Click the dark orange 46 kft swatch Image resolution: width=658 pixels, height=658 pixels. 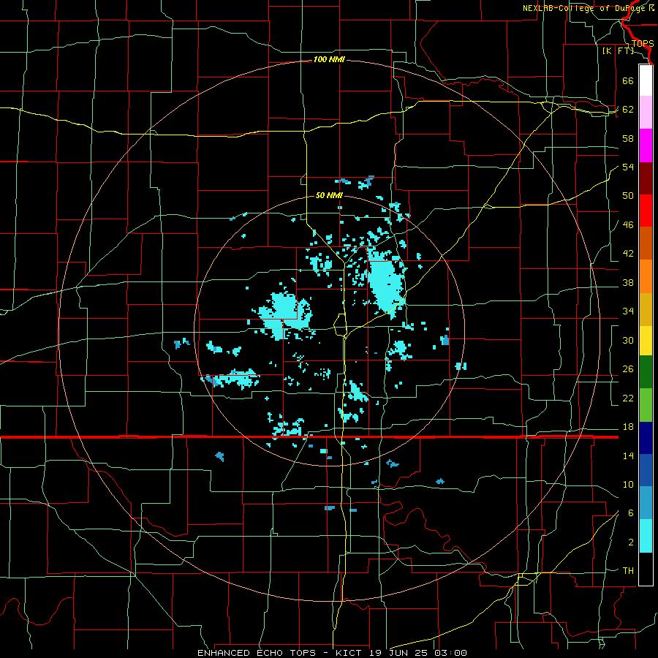click(x=646, y=243)
